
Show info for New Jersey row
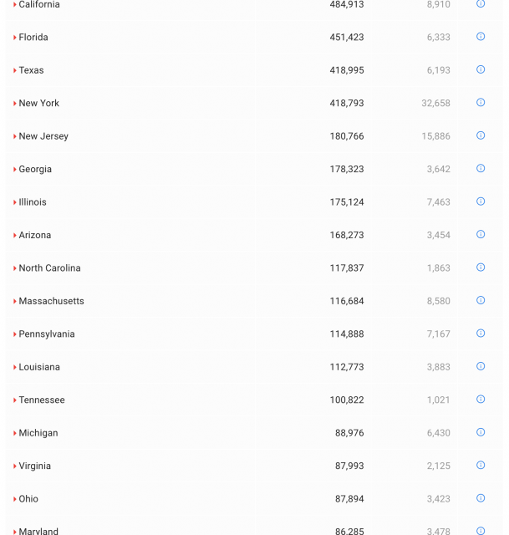[x=481, y=135]
